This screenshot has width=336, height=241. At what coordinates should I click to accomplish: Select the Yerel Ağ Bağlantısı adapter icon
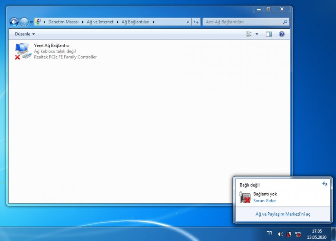click(22, 51)
